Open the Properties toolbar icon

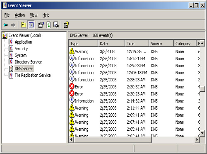[41, 25]
